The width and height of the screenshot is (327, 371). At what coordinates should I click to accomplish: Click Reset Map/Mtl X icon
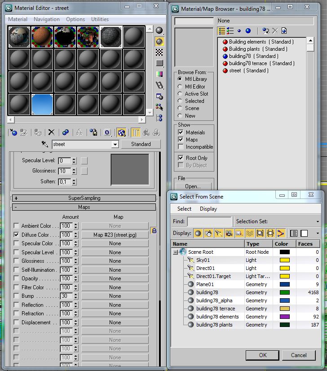tap(51, 132)
